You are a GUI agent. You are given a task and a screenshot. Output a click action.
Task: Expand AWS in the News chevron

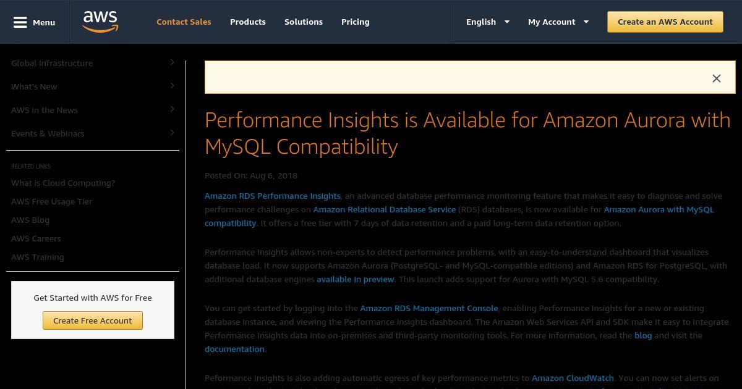(173, 109)
